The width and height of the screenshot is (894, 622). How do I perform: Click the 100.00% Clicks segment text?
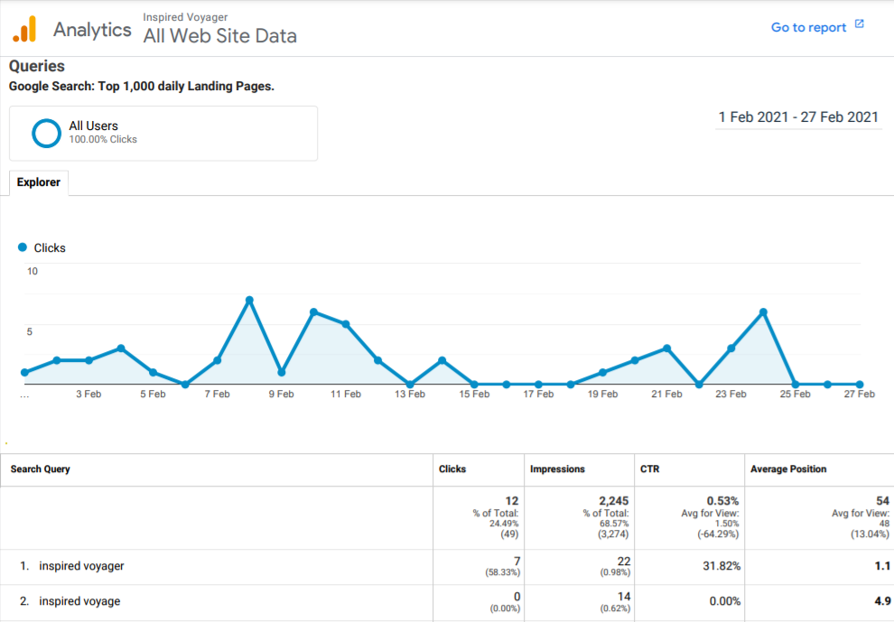click(x=103, y=139)
